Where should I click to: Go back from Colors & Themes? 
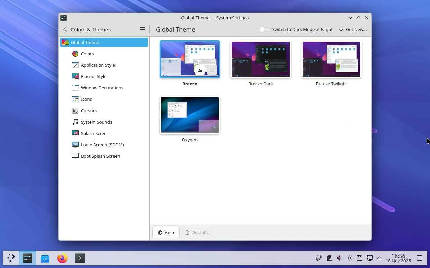[65, 29]
